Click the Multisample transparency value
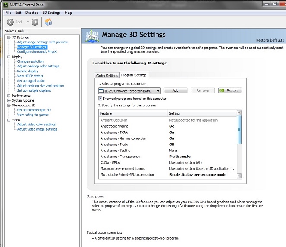The image size is (286, 247). (x=180, y=157)
